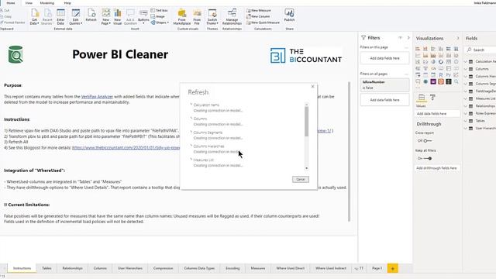Add a new page with plus button
Image resolution: width=496 pixels, height=279 pixels.
(x=393, y=269)
